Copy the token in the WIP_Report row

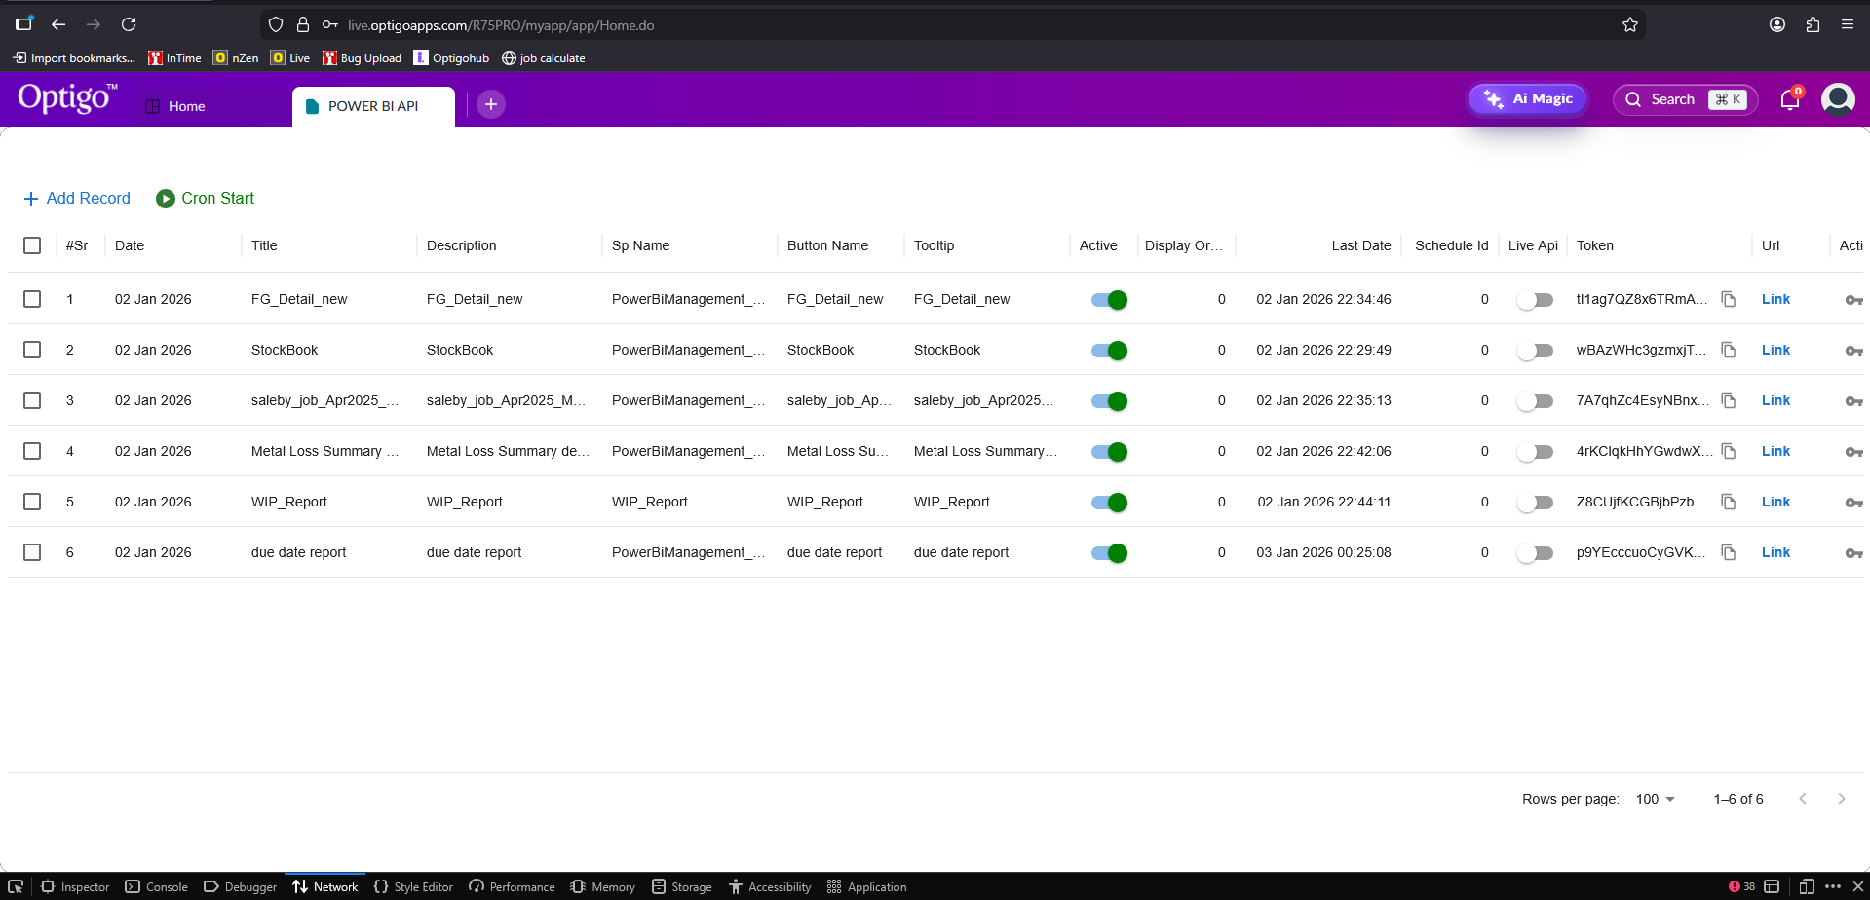[x=1728, y=502]
